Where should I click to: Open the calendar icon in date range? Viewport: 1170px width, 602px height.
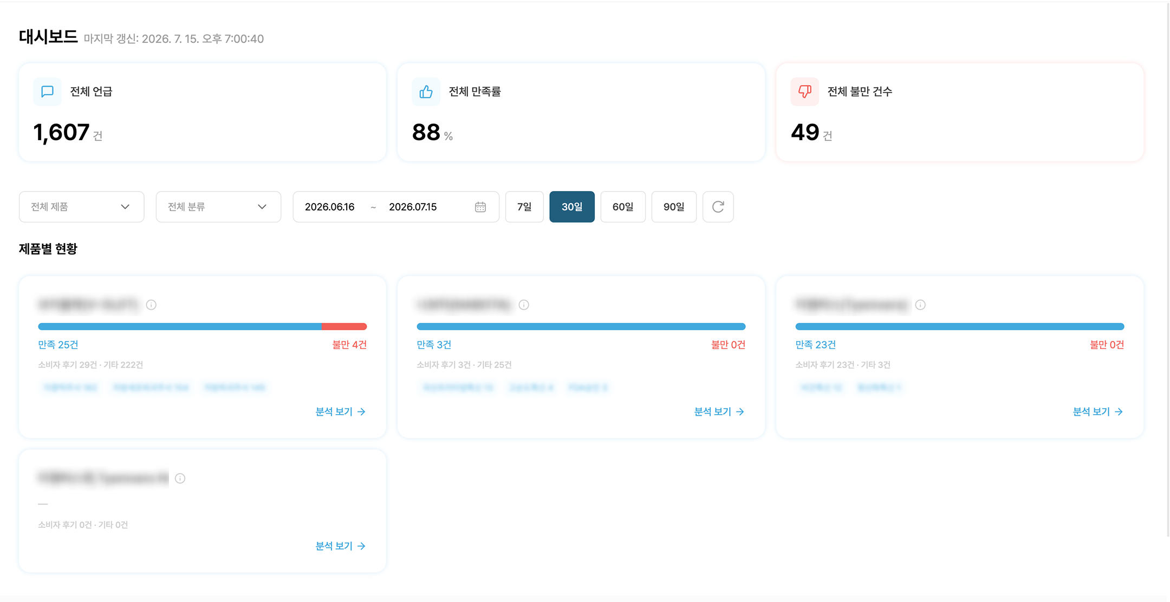coord(480,207)
